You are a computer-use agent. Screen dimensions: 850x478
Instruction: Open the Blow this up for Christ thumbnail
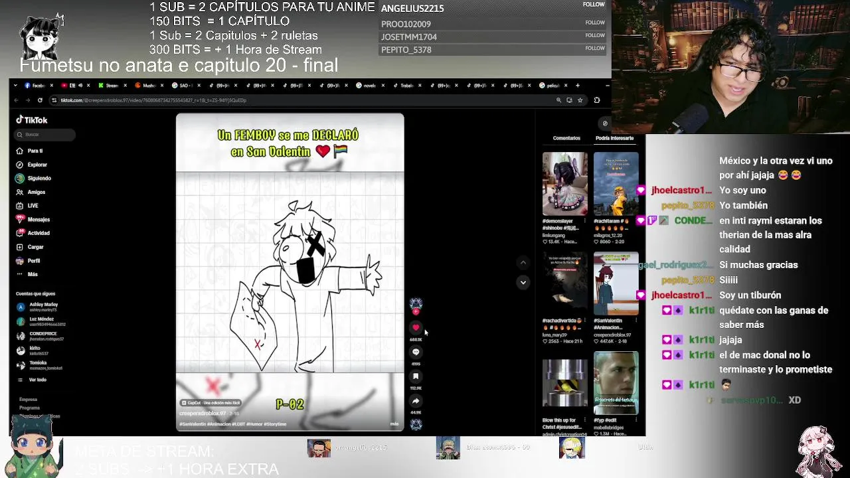pos(564,383)
